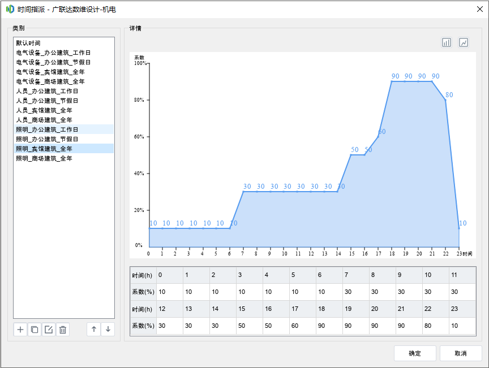Viewport: 489px width, 368px height.
Task: Move selected category up
Action: pyautogui.click(x=93, y=330)
